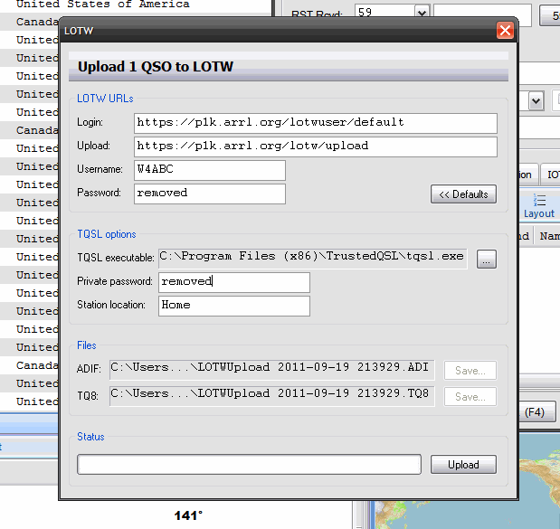Click the ADIF file path field

tap(271, 370)
